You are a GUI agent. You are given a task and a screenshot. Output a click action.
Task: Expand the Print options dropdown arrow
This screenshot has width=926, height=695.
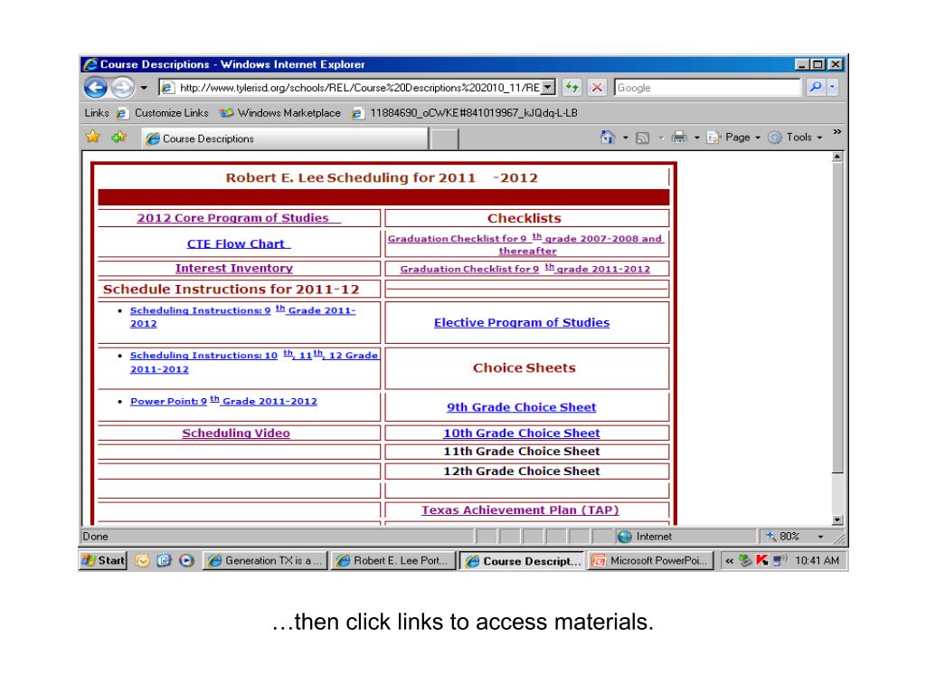697,138
